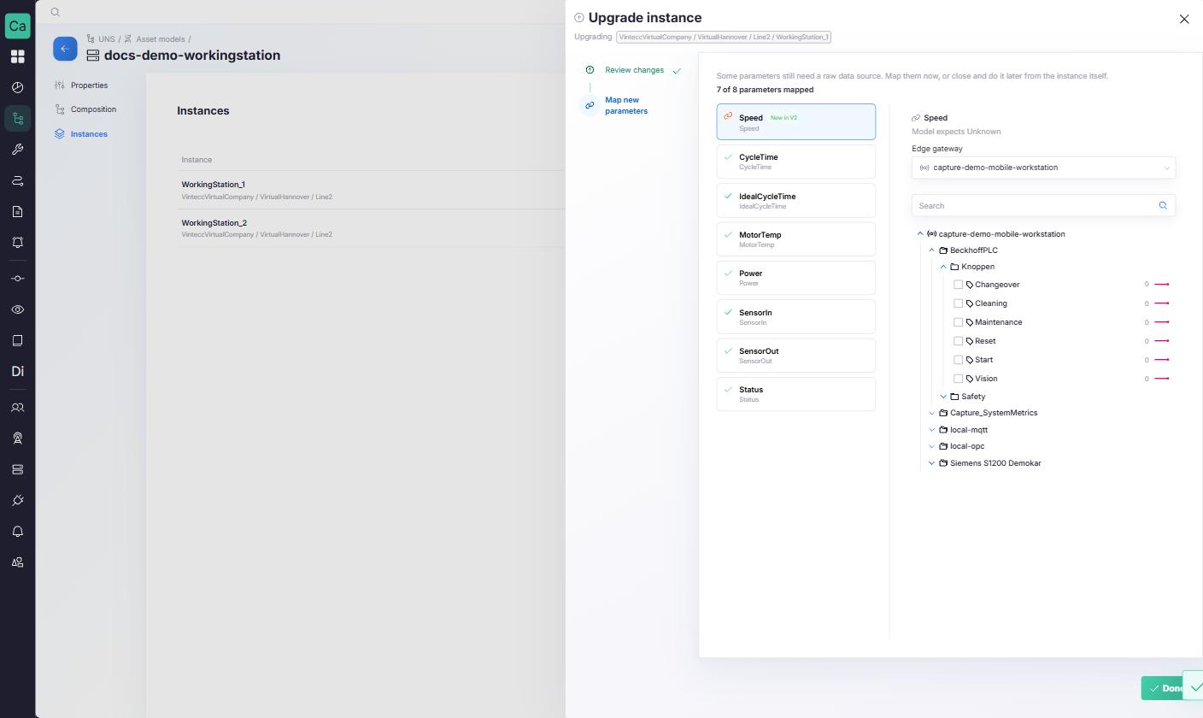This screenshot has width=1203, height=718.
Task: Check the Reset tag checkbox
Action: [959, 341]
